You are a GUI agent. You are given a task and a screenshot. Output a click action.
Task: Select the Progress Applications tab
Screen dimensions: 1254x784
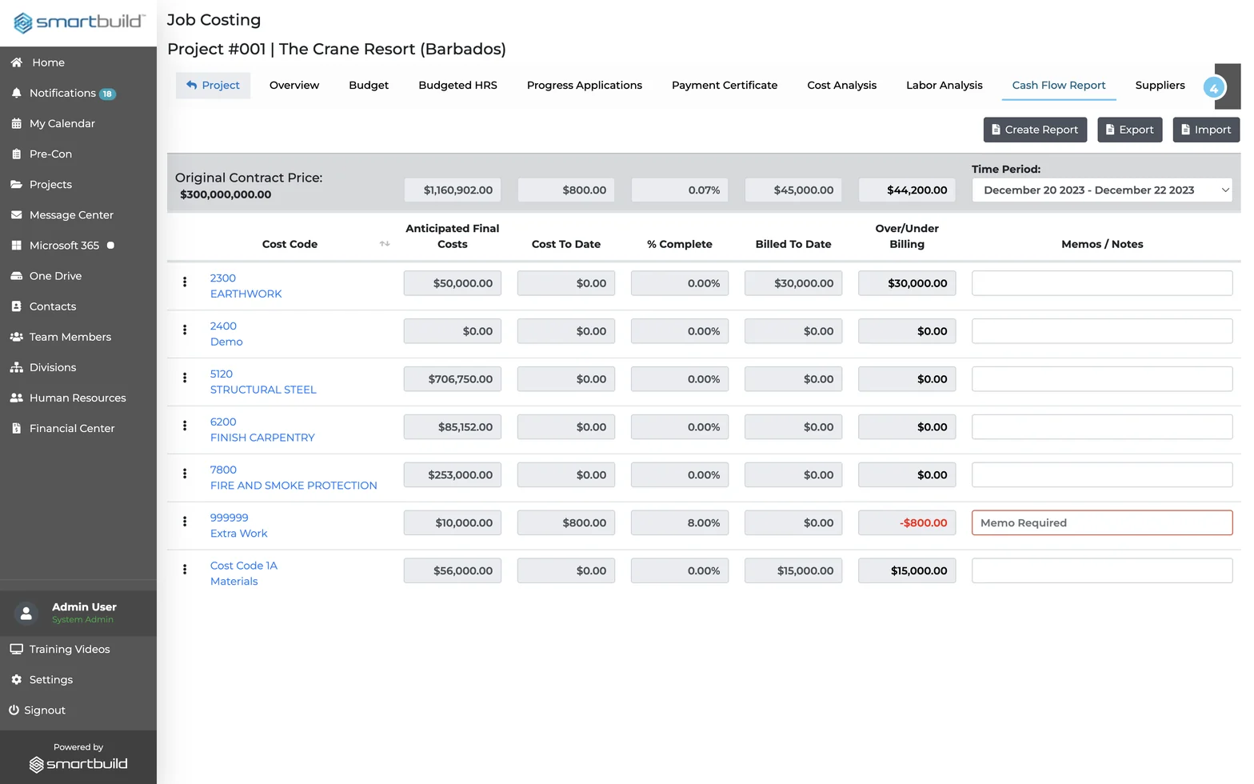(585, 86)
